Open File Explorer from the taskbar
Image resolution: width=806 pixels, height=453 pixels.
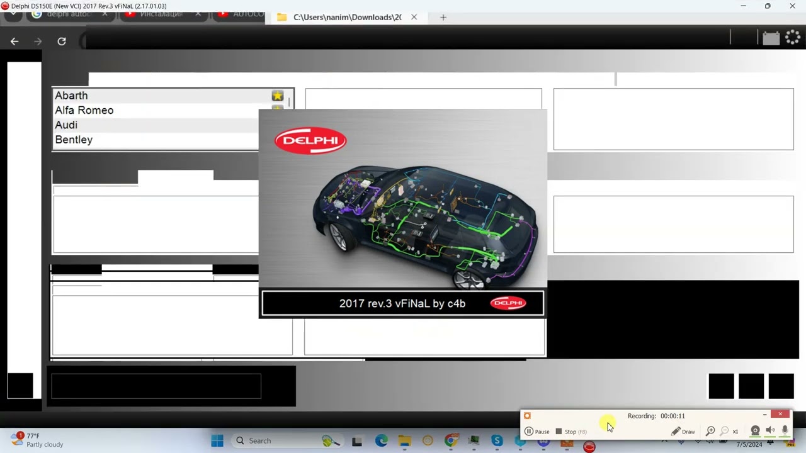point(404,442)
